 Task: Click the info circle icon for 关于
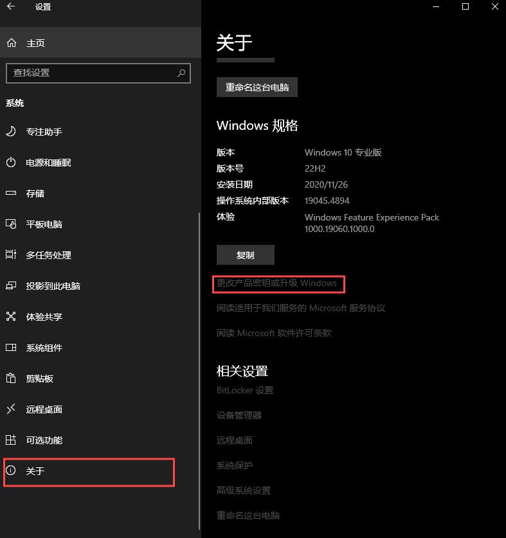pos(11,470)
